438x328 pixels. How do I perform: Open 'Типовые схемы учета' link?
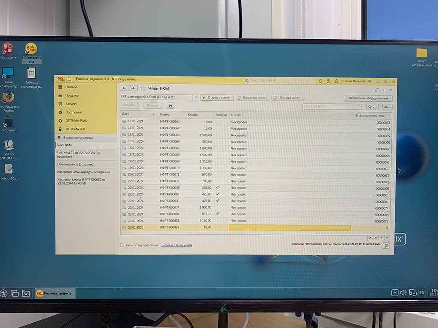point(176,245)
